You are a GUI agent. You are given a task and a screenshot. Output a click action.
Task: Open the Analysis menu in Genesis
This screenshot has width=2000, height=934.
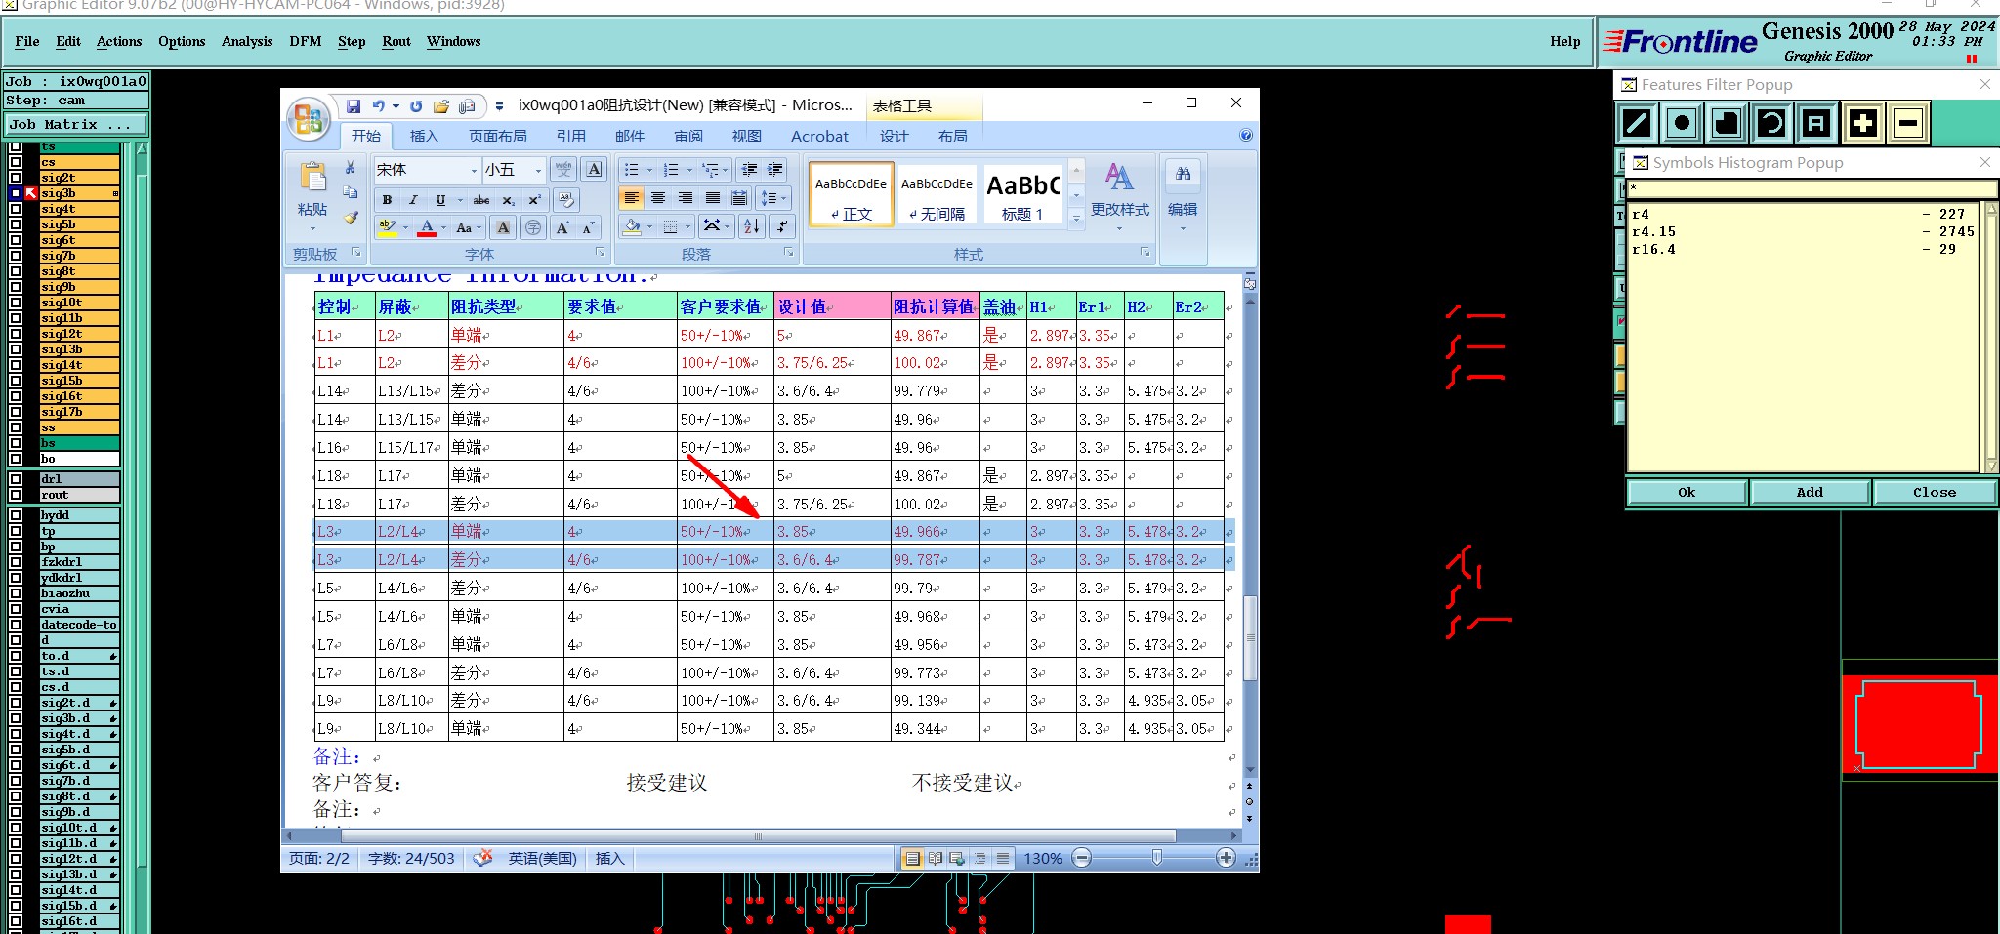(246, 41)
